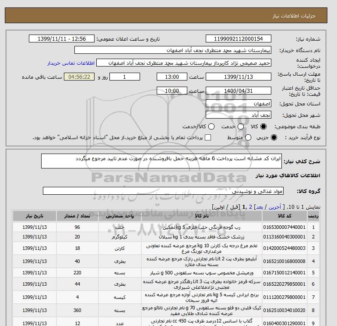Image resolution: width=337 pixels, height=326 pixels.
Task: Click product code 0162510034010020
Action: pos(284,310)
